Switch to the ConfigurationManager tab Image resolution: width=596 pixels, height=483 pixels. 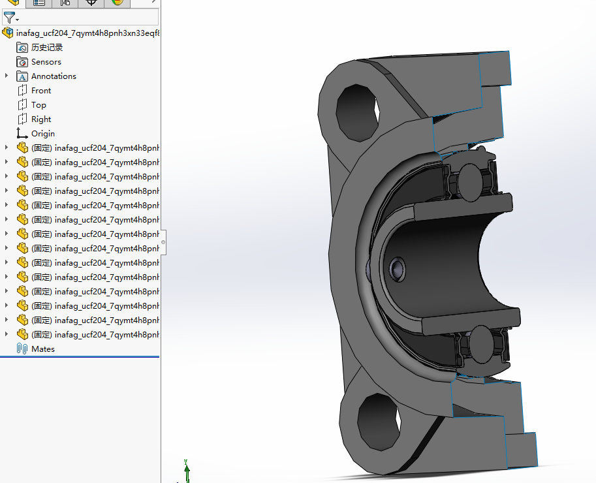pyautogui.click(x=64, y=3)
